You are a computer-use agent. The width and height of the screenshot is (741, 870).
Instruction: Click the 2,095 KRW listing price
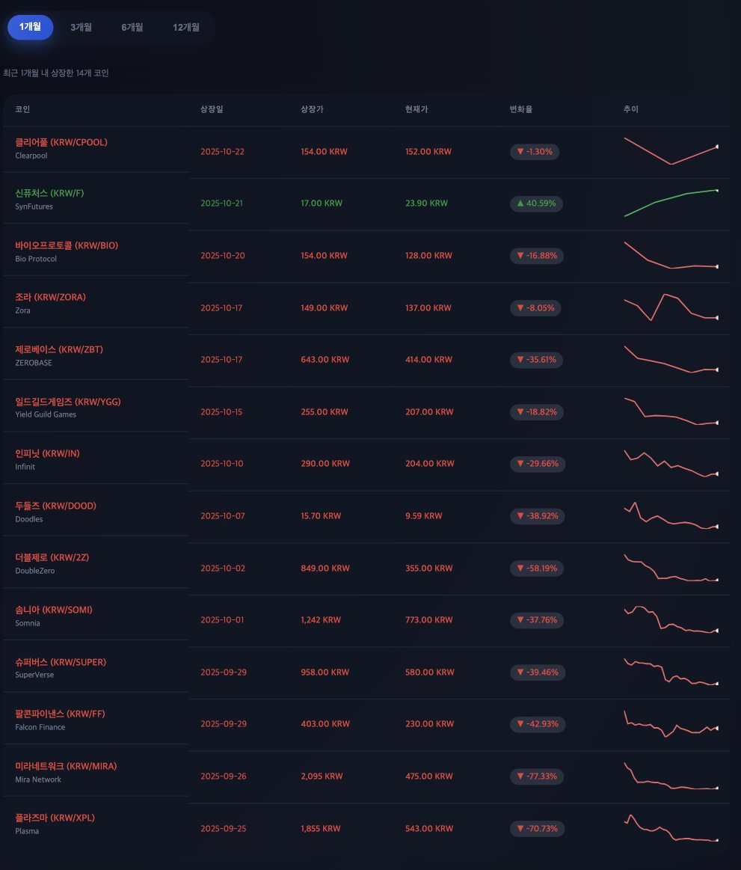(x=322, y=776)
